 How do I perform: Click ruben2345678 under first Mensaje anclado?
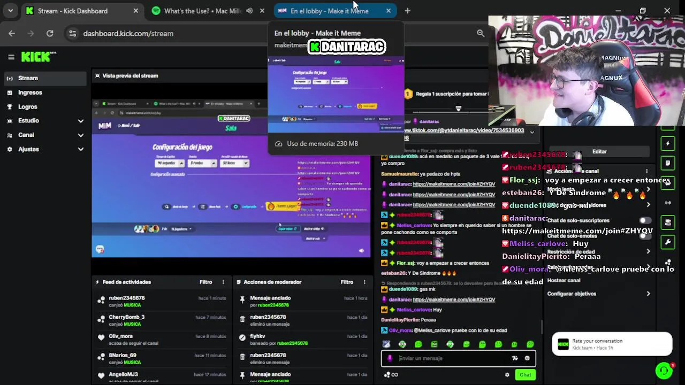tap(273, 305)
